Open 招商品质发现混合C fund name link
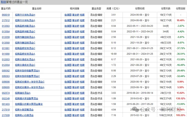This screenshot has width=187, height=117. click(x=25, y=48)
